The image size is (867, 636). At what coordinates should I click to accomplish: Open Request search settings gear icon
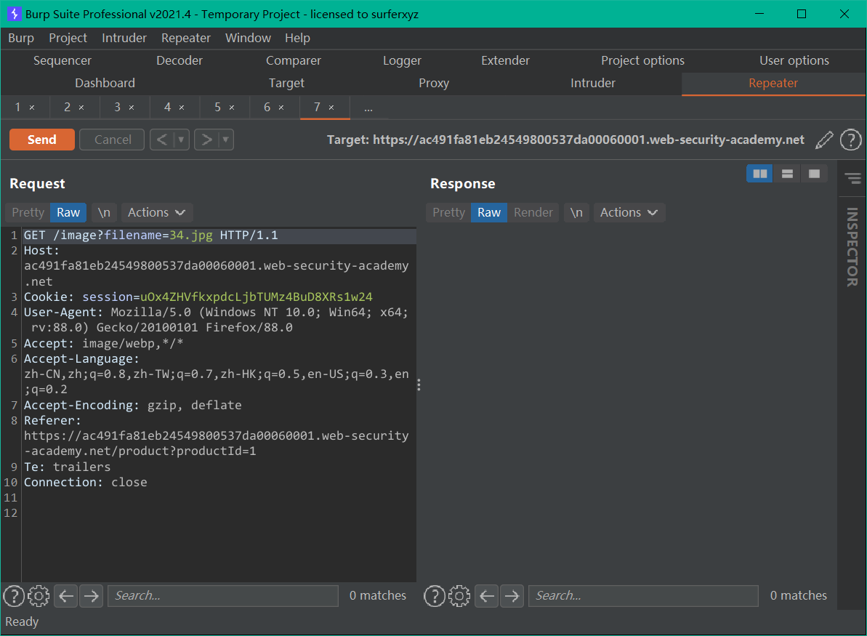click(x=38, y=595)
